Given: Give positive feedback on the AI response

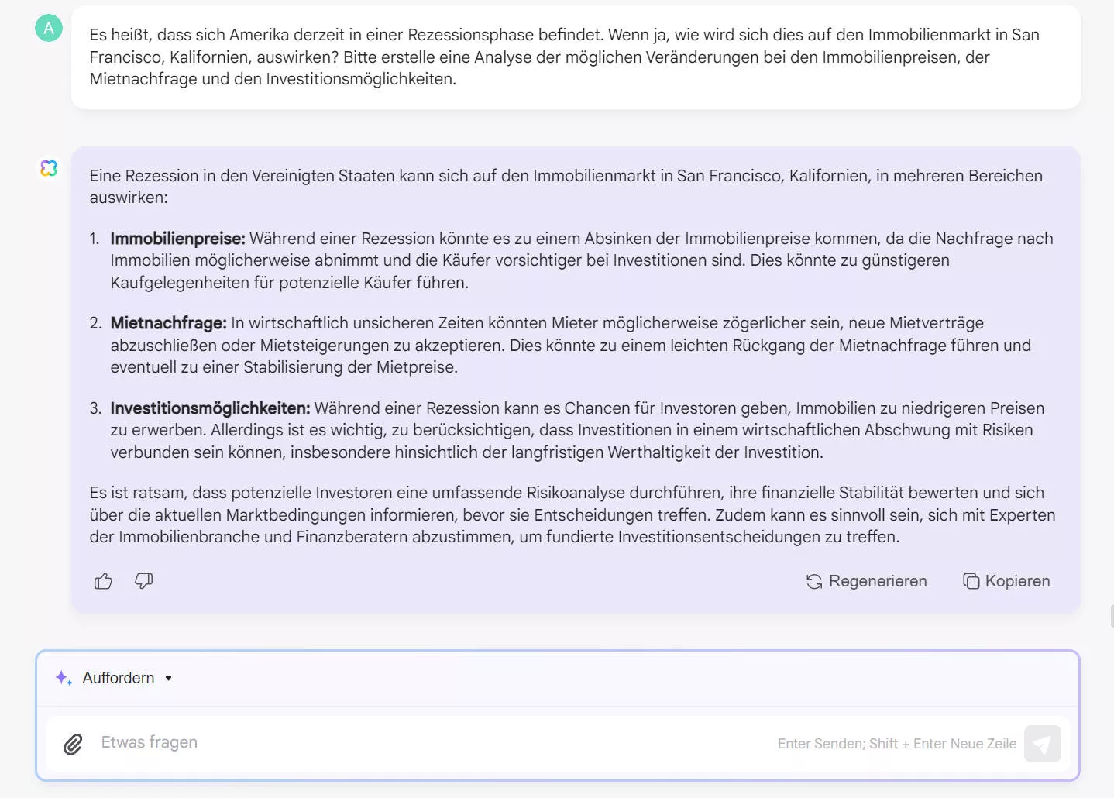Looking at the screenshot, I should pos(102,580).
